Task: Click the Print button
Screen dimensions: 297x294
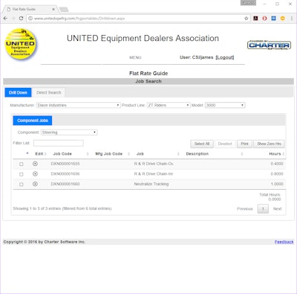Action: 244,144
